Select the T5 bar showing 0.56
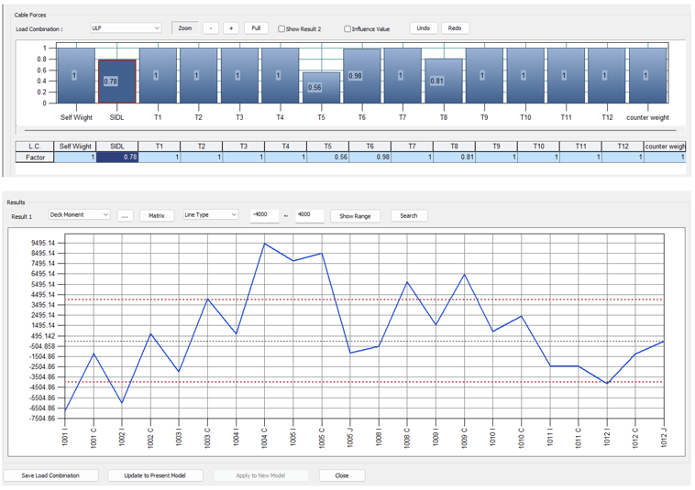695x490 pixels. (x=321, y=88)
